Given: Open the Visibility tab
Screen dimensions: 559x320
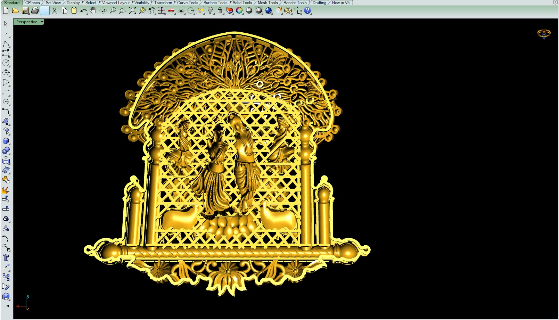Looking at the screenshot, I should click(142, 3).
